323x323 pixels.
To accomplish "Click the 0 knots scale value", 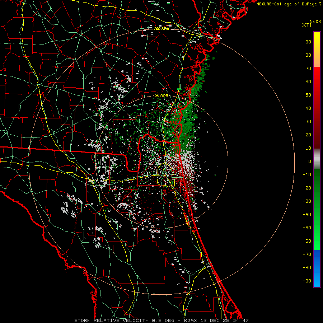I will (310, 161).
